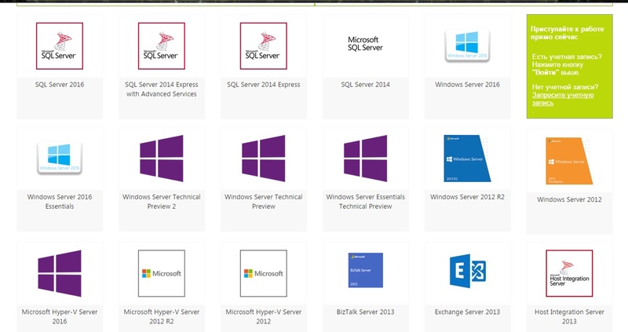Click 'Windows Server Technical Preview 2' title
The height and width of the screenshot is (332, 628).
coord(162,202)
